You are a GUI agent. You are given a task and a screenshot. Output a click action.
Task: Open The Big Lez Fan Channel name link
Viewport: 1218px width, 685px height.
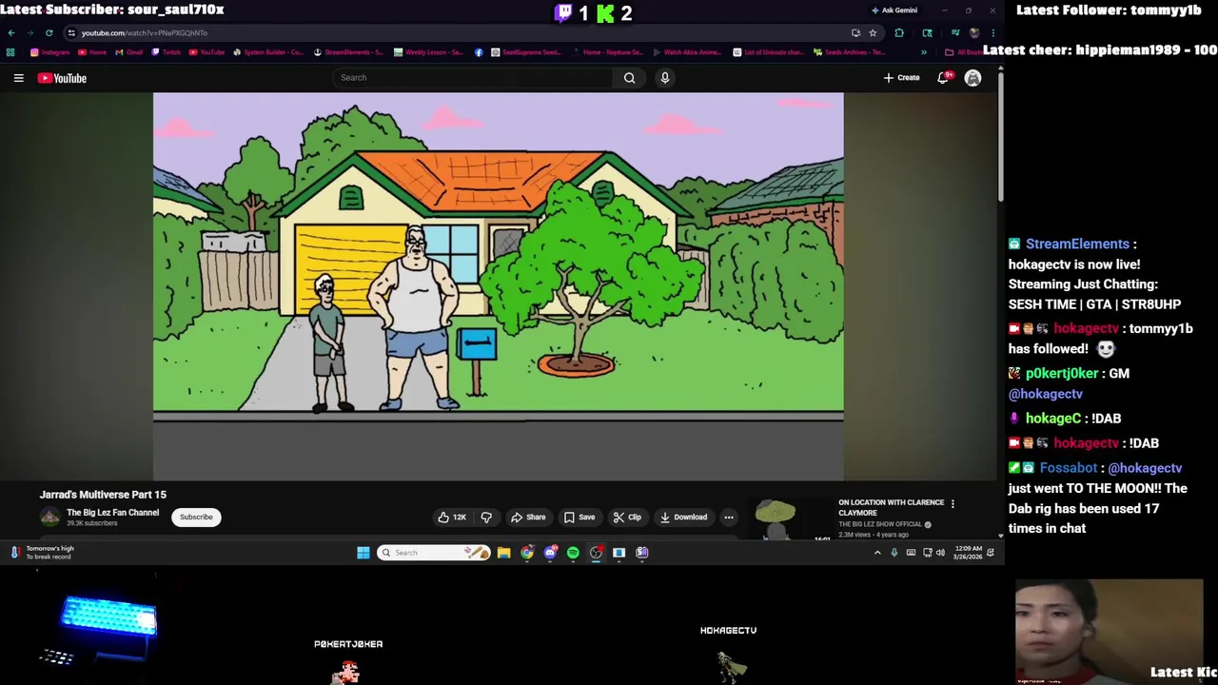pyautogui.click(x=112, y=513)
